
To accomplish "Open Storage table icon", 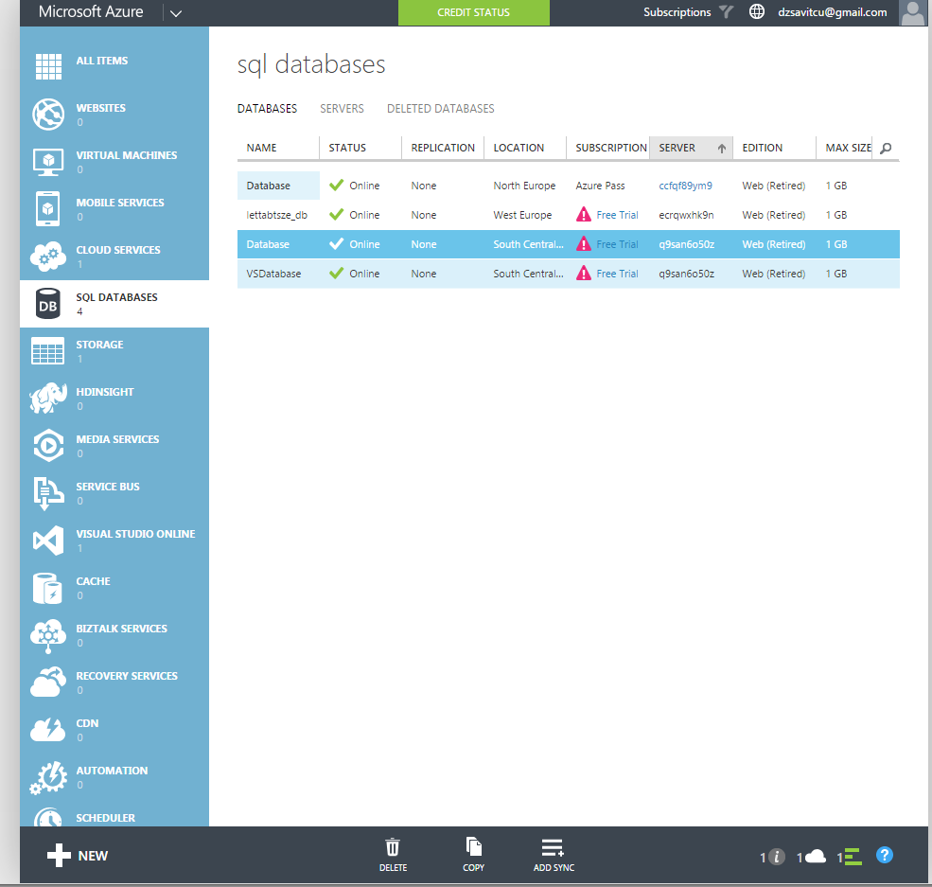I will (48, 351).
